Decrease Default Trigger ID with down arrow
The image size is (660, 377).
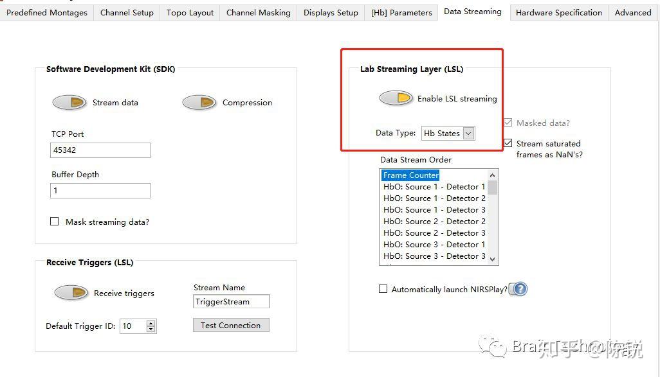coord(151,329)
